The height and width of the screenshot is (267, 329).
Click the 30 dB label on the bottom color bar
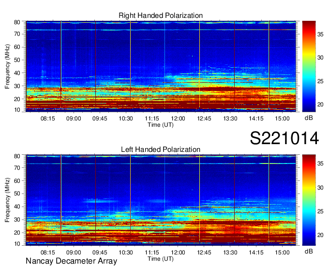(x=320, y=188)
